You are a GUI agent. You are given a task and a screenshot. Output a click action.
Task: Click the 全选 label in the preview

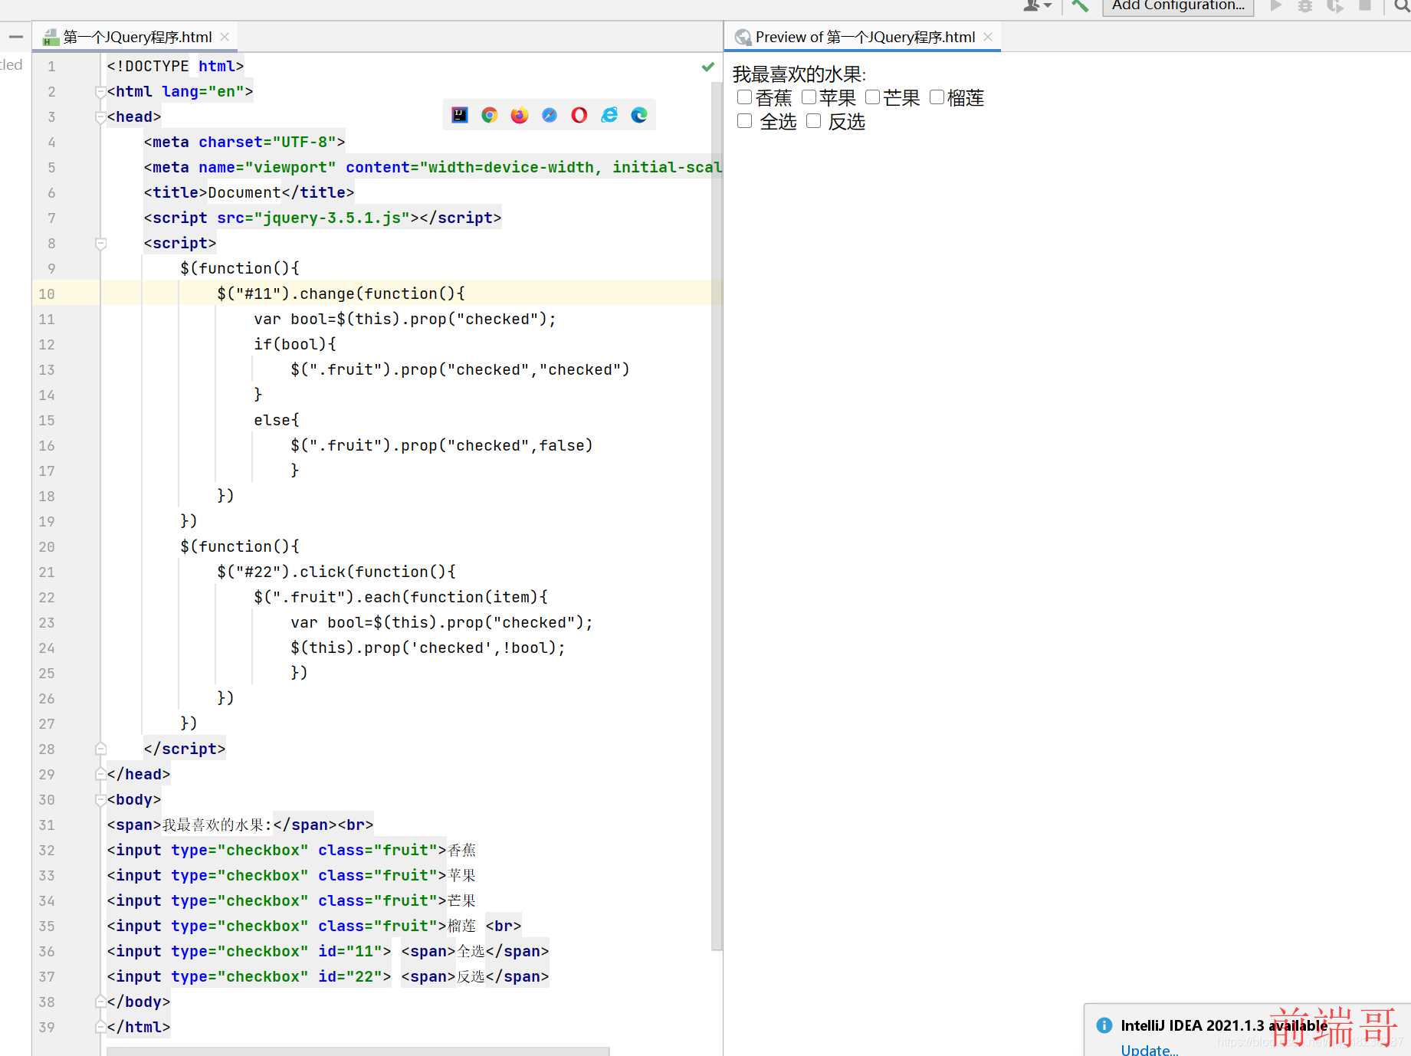[779, 122]
